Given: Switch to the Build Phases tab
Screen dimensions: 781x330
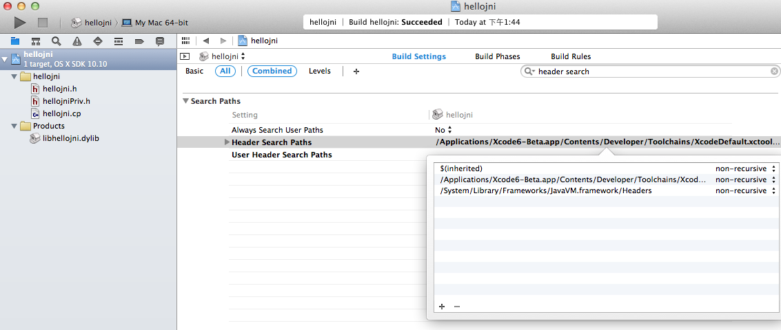Looking at the screenshot, I should click(x=497, y=56).
